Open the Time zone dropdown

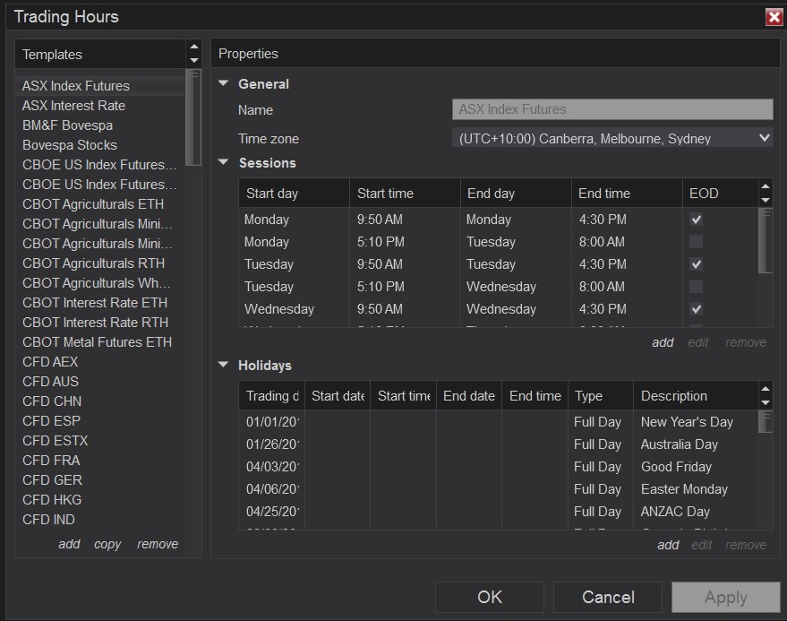point(612,138)
